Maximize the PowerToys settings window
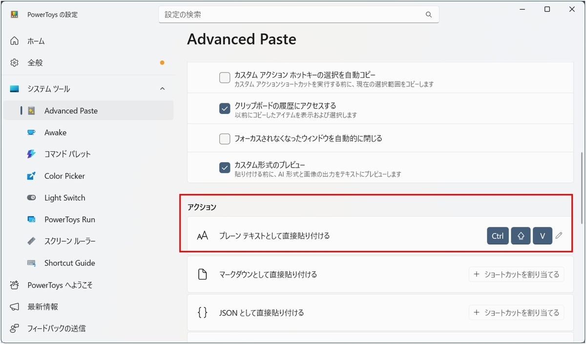 547,9
